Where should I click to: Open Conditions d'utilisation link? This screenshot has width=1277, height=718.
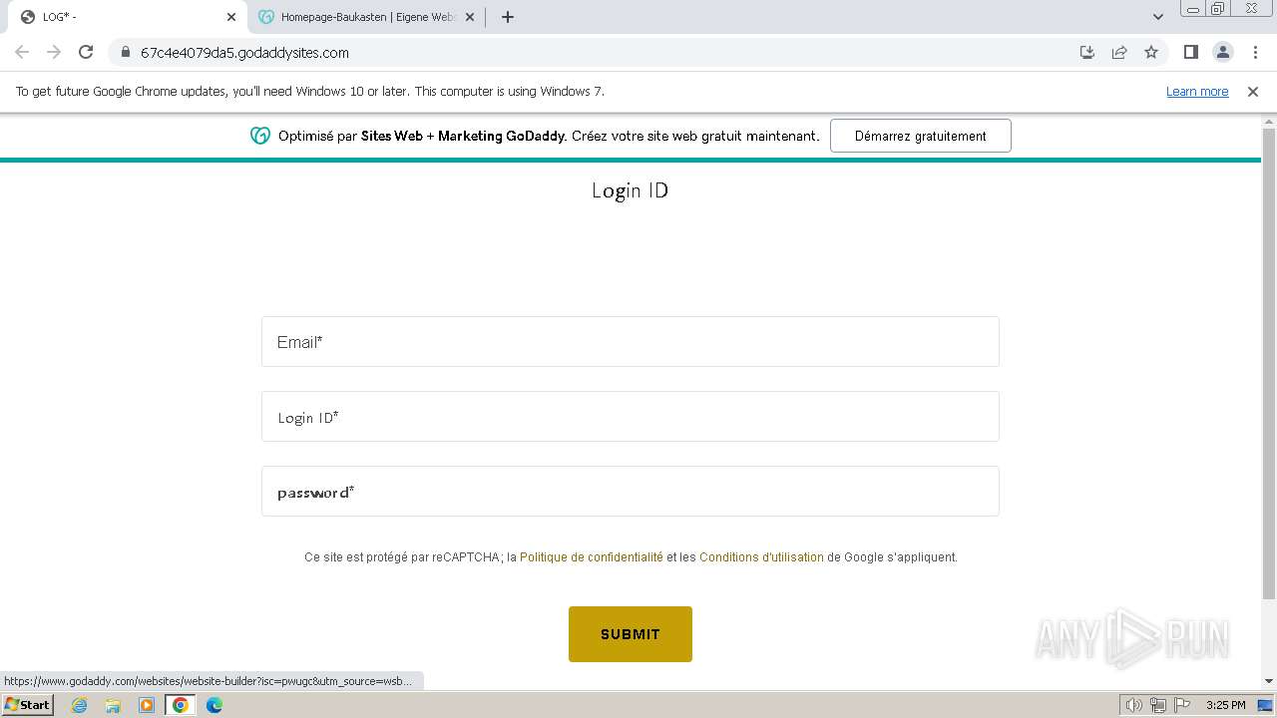[761, 557]
